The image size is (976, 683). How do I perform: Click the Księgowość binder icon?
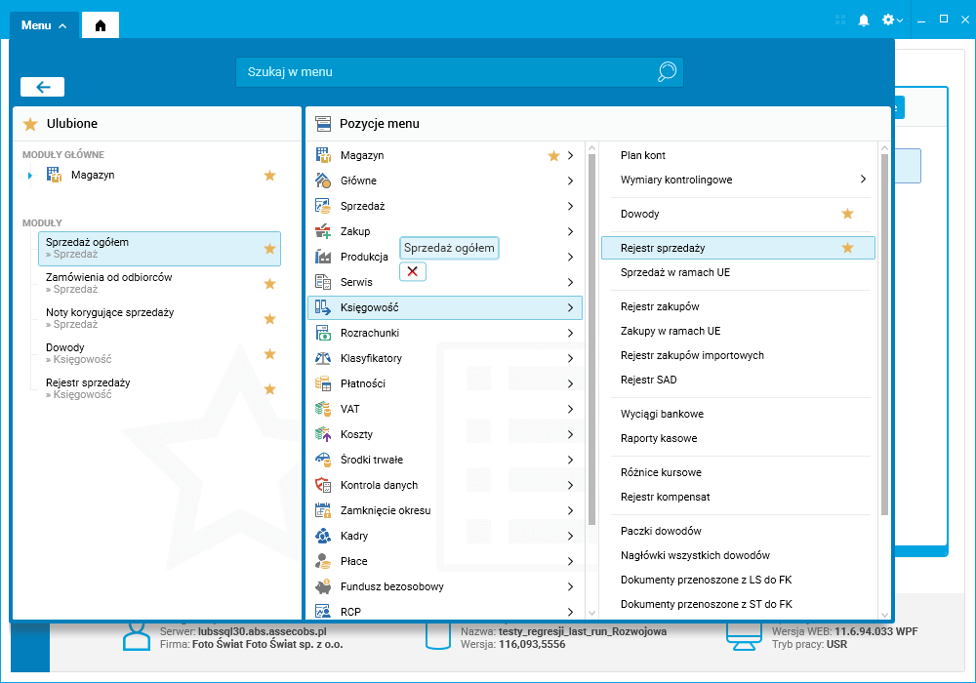pos(323,307)
